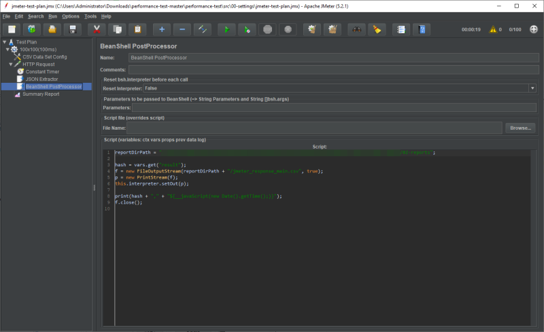Select Summary Report in the tree
This screenshot has height=332, width=544.
coord(41,94)
